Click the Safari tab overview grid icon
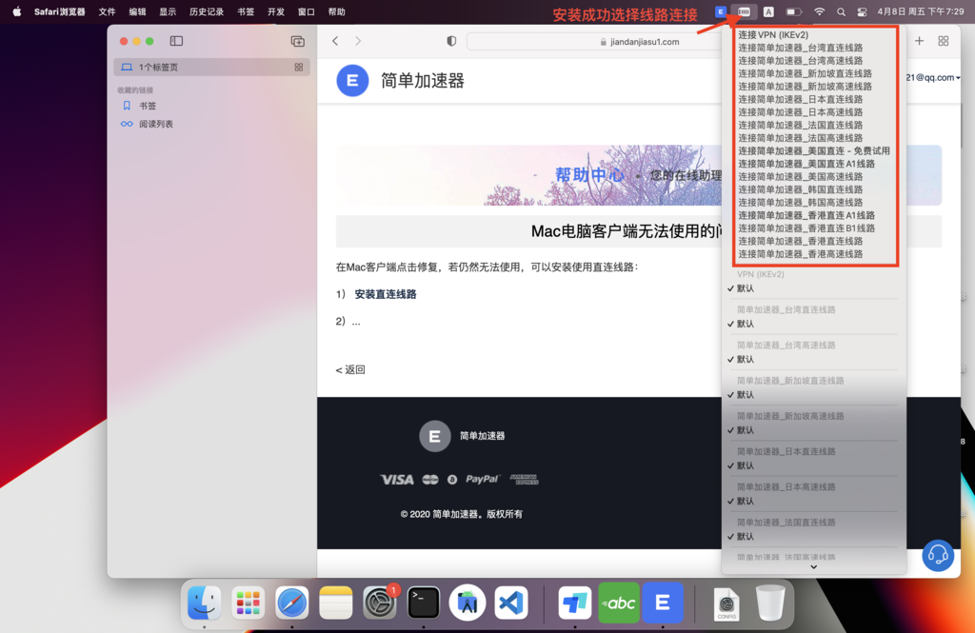 [x=943, y=41]
